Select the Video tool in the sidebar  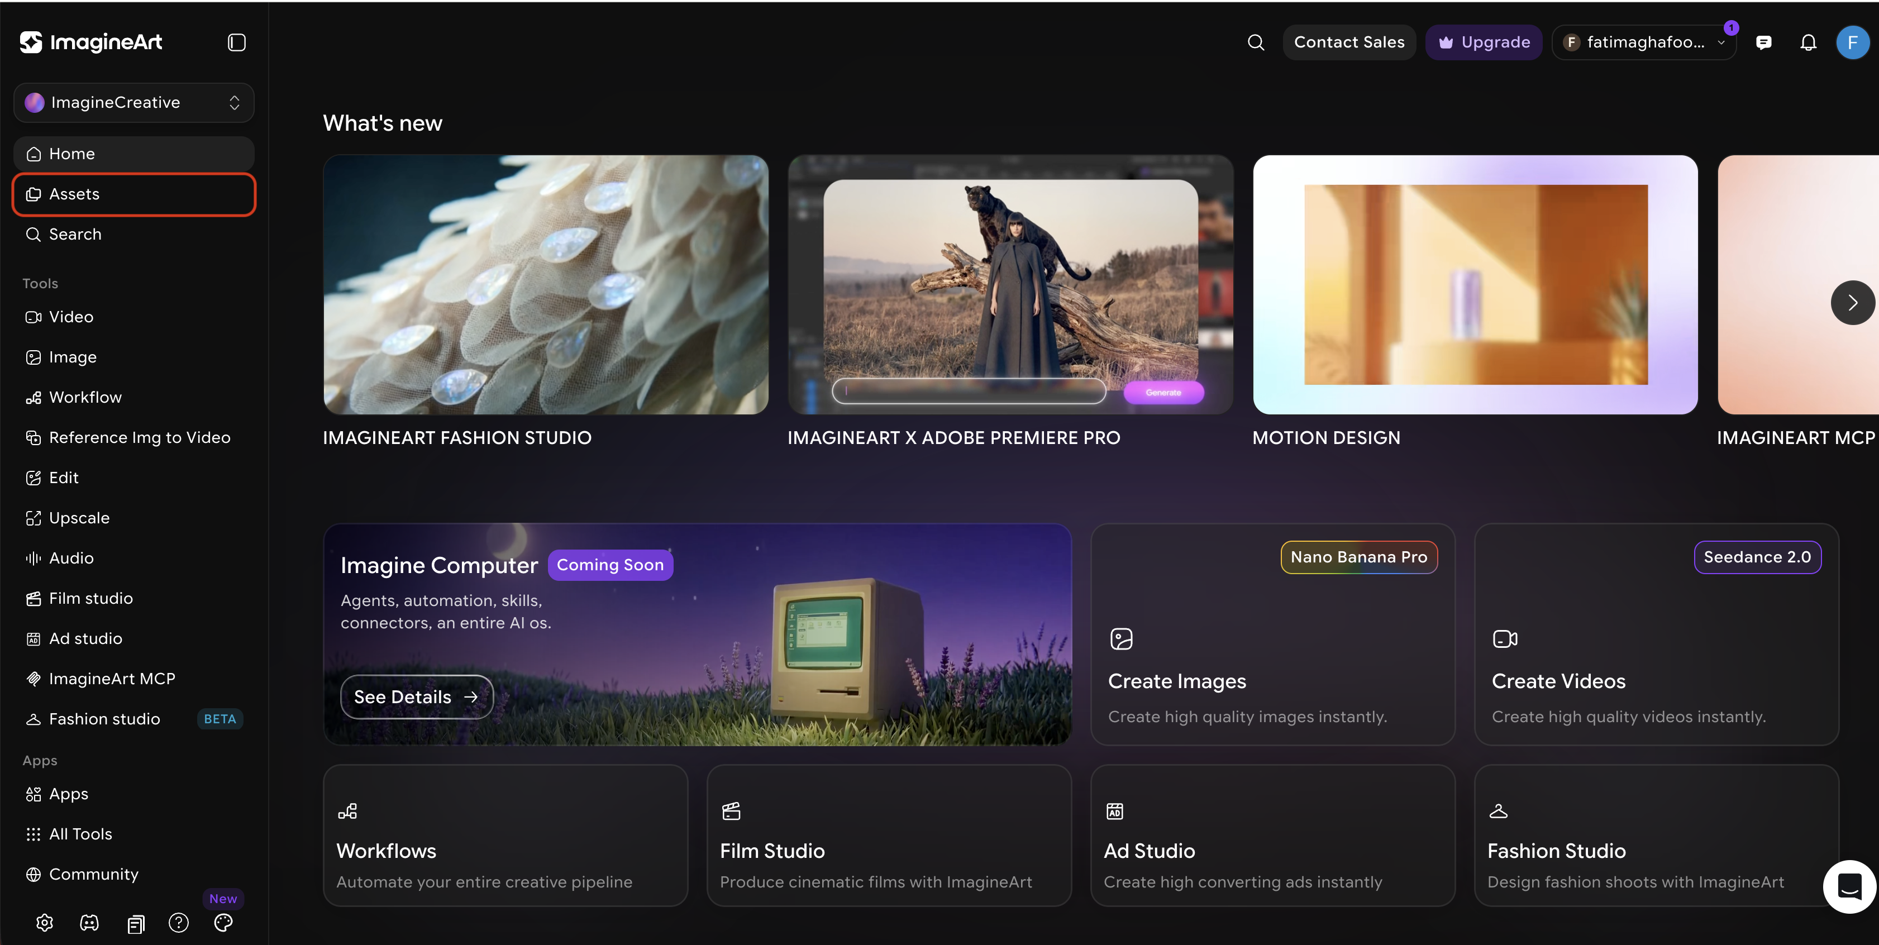(133, 317)
